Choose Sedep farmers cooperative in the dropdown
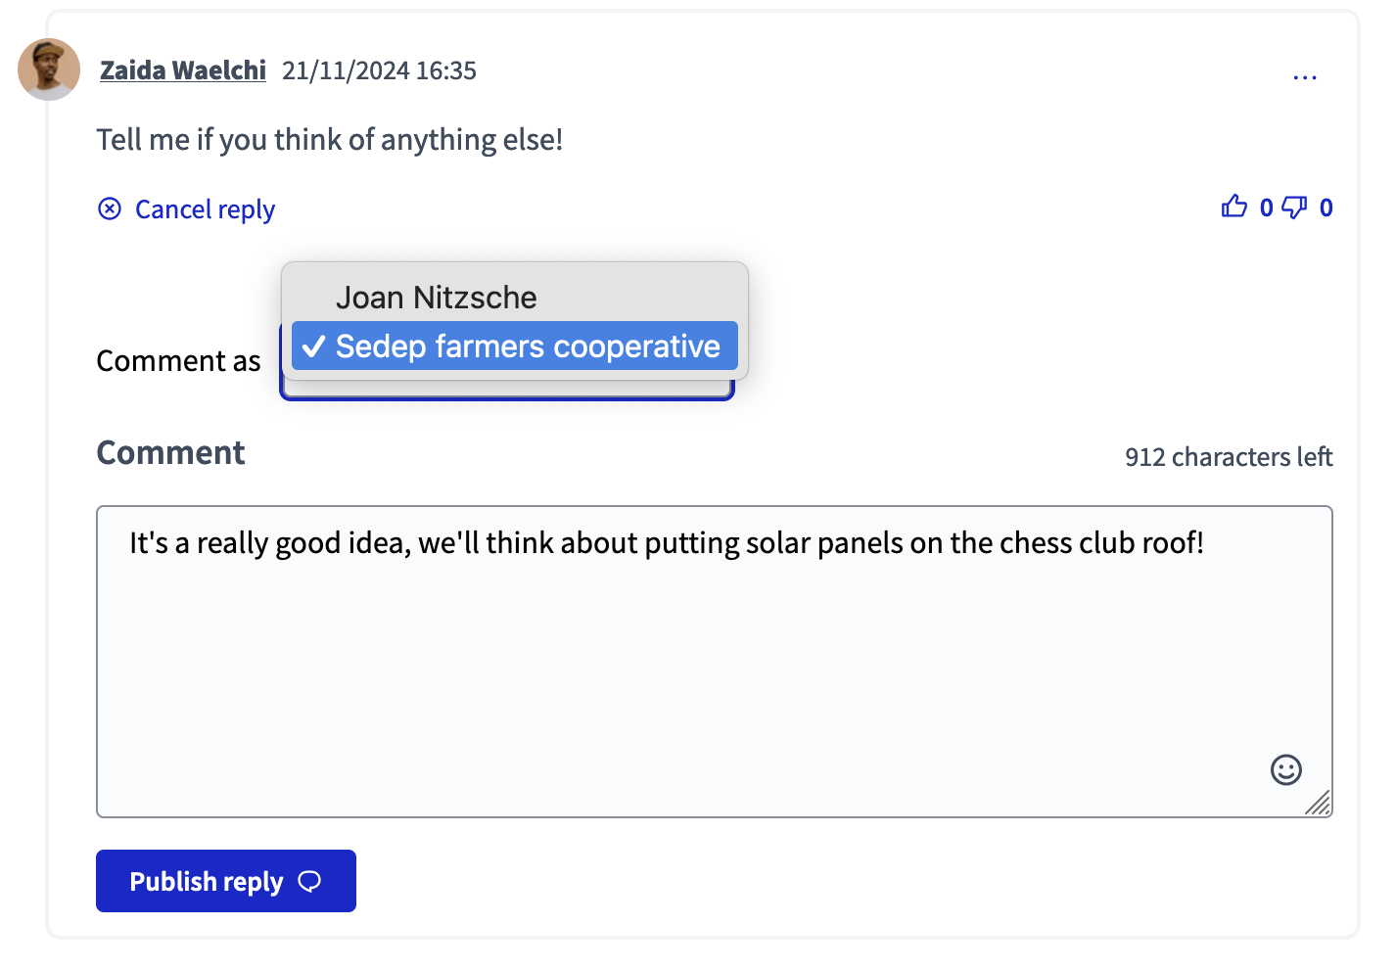This screenshot has width=1396, height=971. click(x=514, y=346)
